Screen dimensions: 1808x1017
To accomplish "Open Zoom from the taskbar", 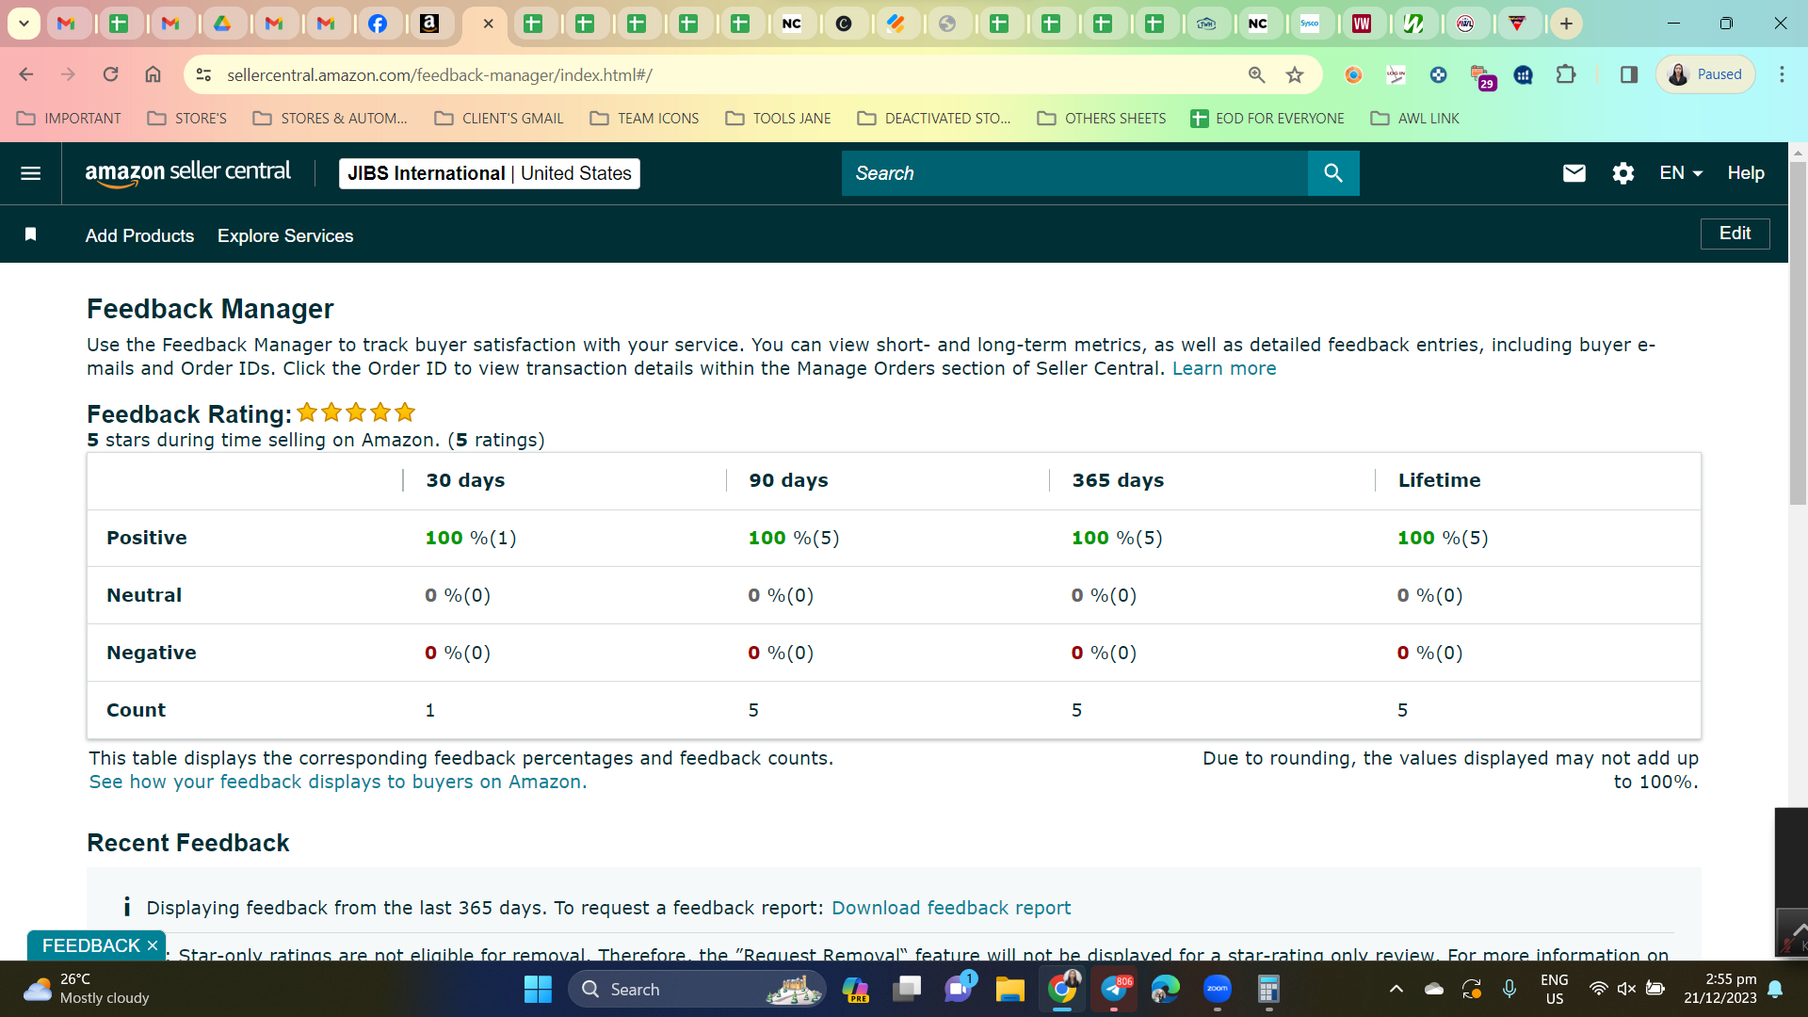I will tap(1218, 989).
